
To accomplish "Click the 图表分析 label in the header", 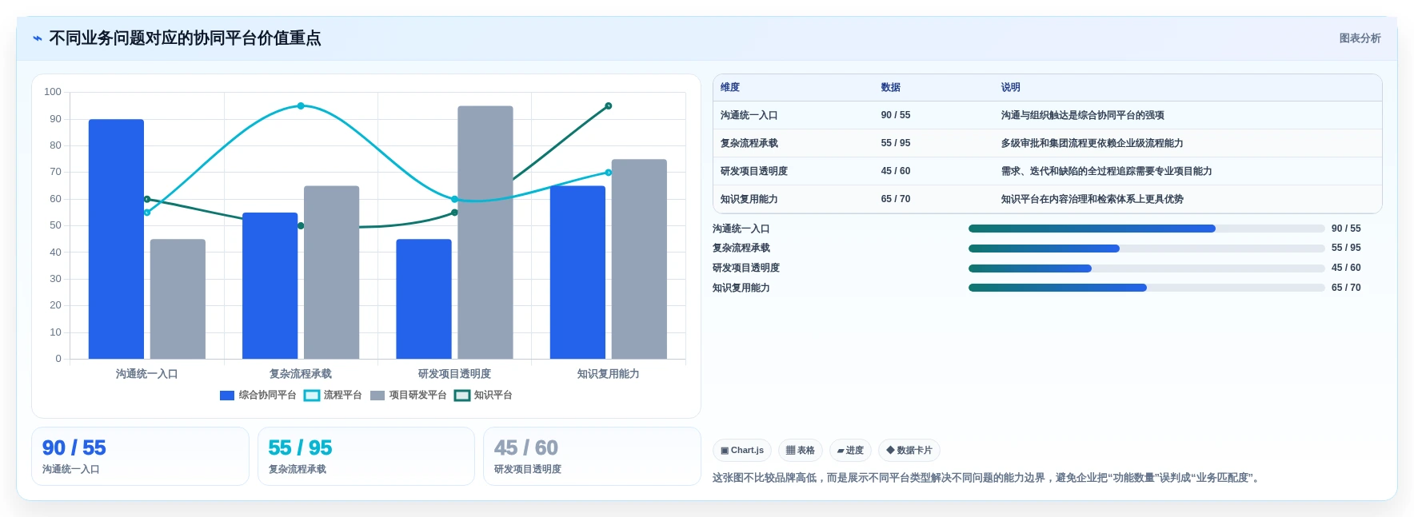I will [x=1360, y=38].
